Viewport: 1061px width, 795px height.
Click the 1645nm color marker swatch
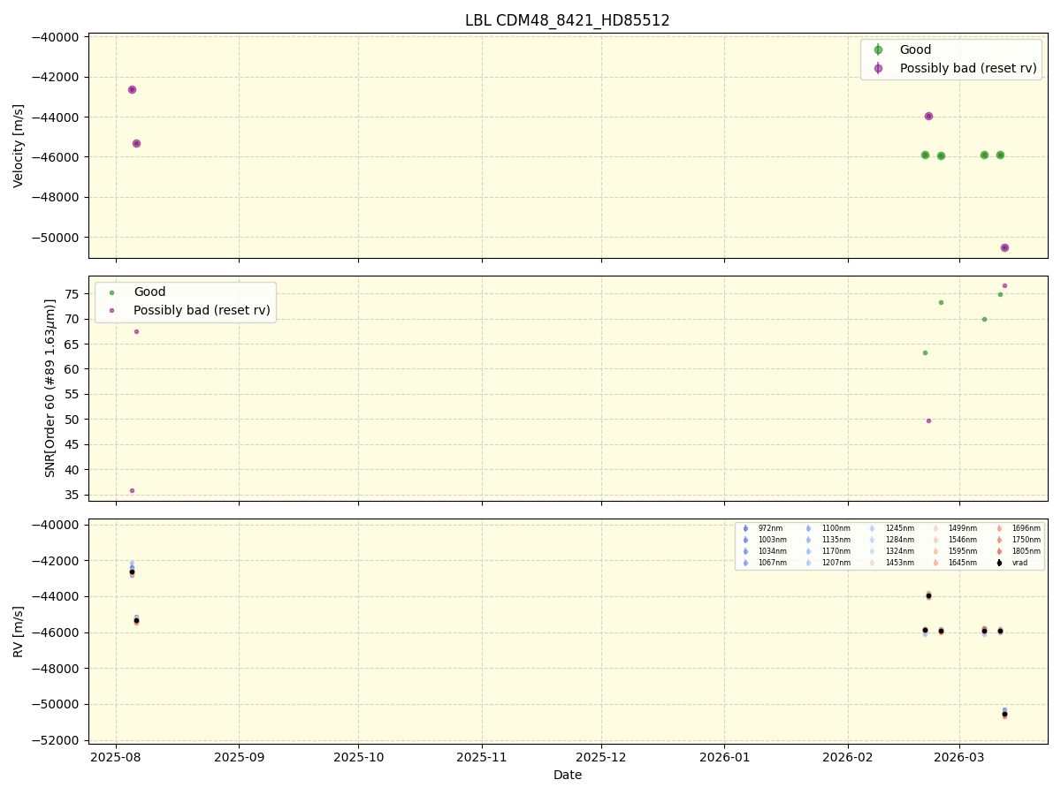(x=935, y=563)
